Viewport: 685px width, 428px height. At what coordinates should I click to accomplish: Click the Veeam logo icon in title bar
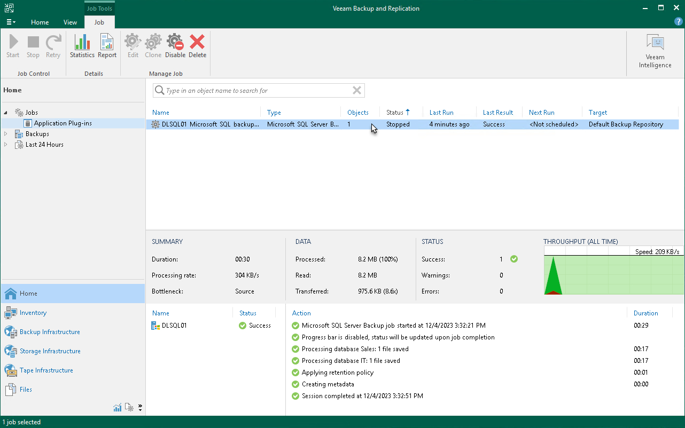click(9, 8)
